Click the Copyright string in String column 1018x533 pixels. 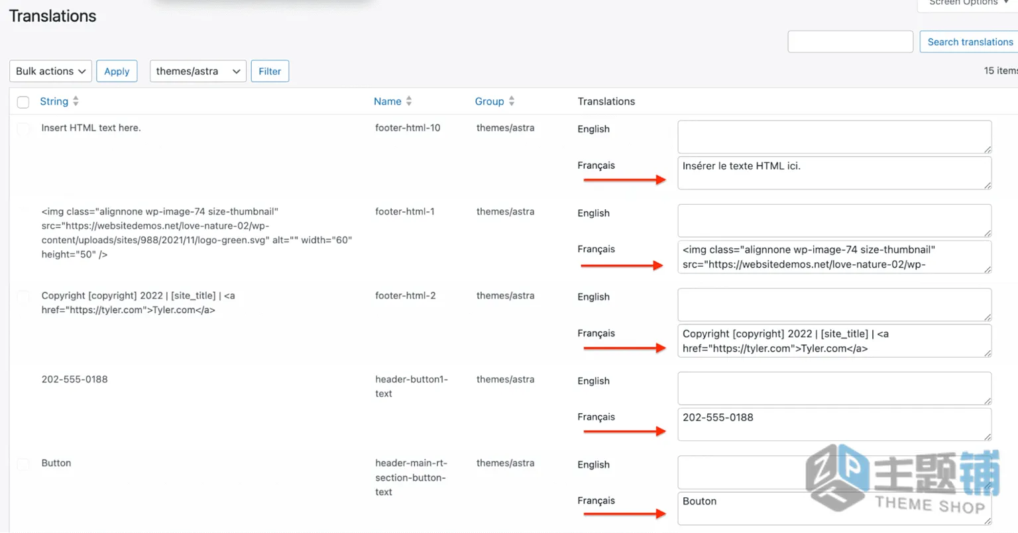(138, 303)
